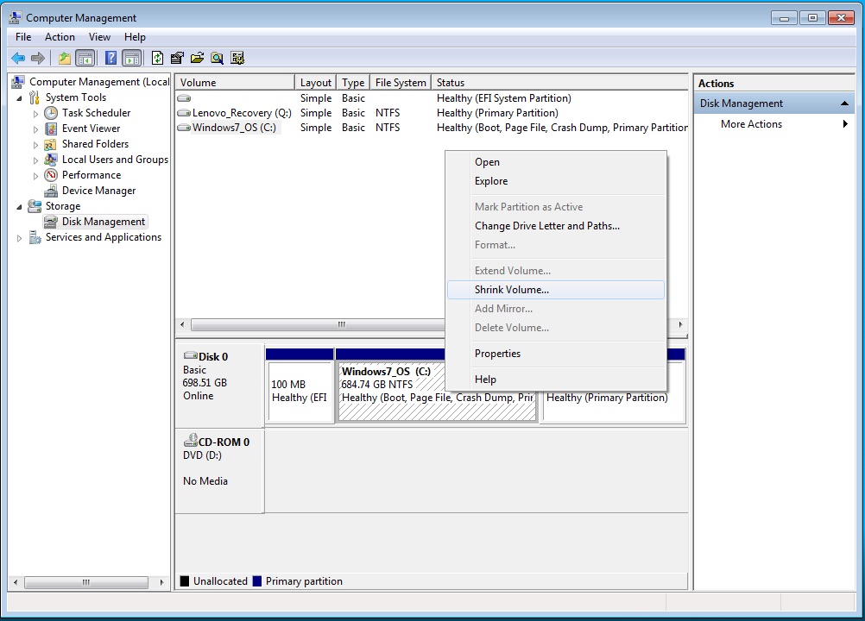
Task: Select the 100 MB EFI partition block
Action: tap(300, 386)
